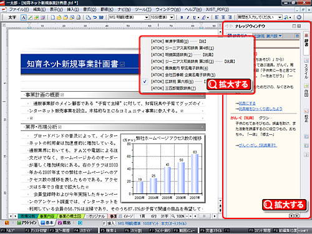The width and height of the screenshot is (312, 234).
Task: Click the forward arrow in ナレッジウィンドウ
Action: pyautogui.click(x=231, y=26)
